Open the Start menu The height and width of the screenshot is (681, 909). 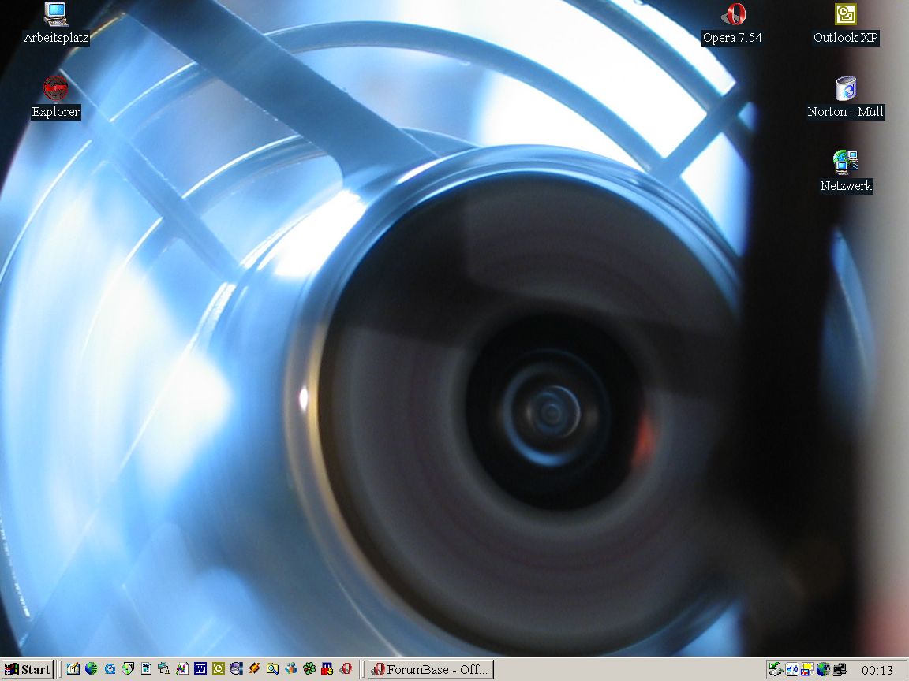coord(28,669)
